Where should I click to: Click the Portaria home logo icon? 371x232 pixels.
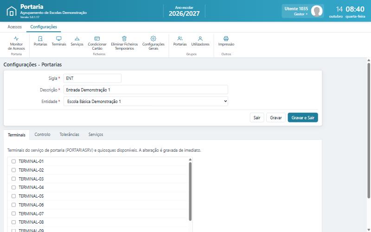tap(11, 11)
